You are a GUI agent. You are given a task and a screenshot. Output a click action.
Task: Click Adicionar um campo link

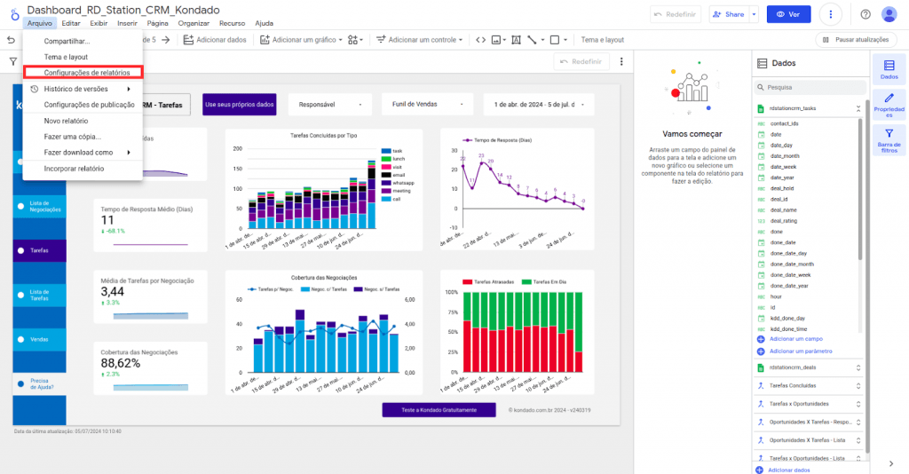795,339
